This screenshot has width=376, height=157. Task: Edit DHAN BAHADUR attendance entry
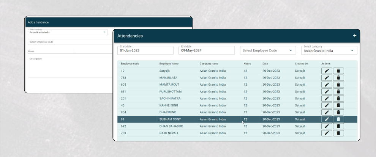pos(326,126)
